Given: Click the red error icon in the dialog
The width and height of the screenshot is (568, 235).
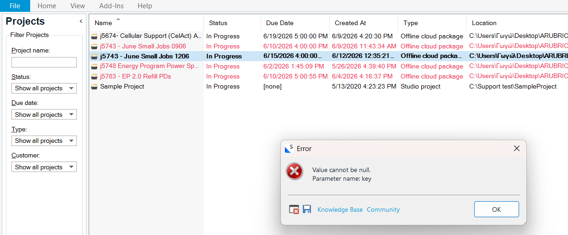Looking at the screenshot, I should click(295, 172).
